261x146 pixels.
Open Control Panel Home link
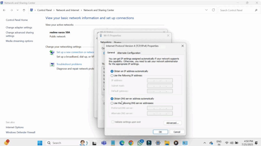point(17,20)
